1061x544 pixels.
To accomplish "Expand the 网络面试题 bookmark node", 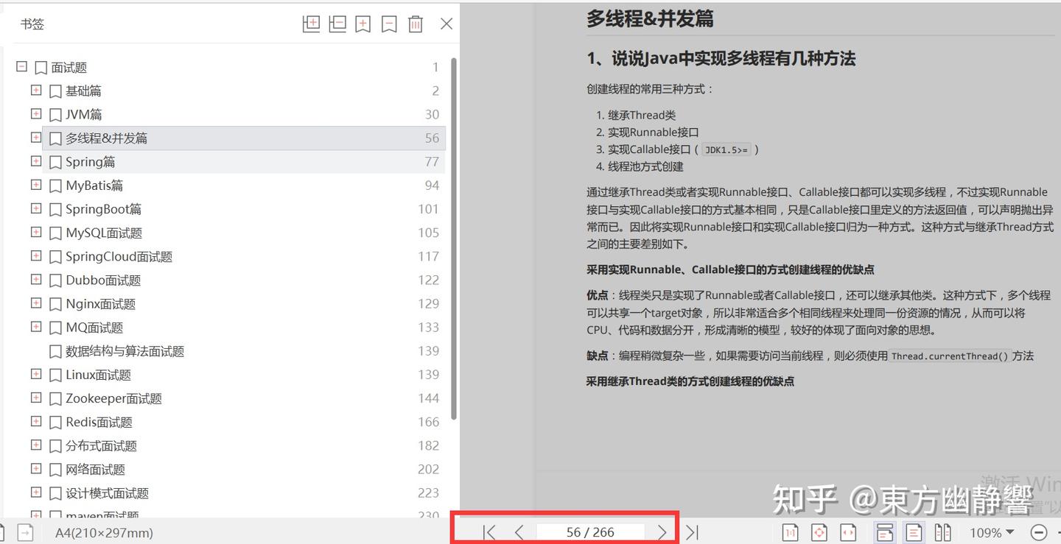I will (36, 468).
